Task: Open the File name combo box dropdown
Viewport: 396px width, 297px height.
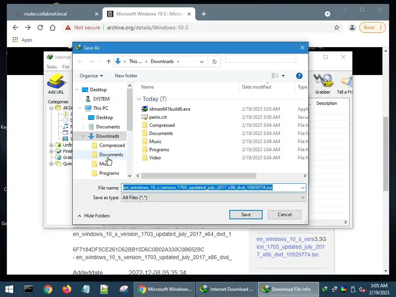Action: [302, 188]
